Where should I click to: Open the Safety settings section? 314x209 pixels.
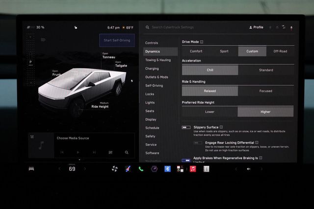point(160,136)
